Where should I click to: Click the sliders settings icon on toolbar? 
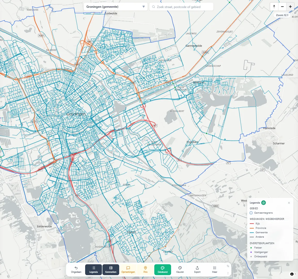(x=228, y=266)
